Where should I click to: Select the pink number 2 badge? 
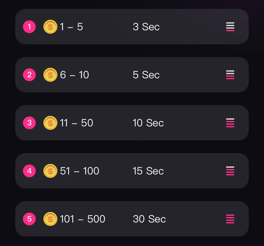coord(29,75)
